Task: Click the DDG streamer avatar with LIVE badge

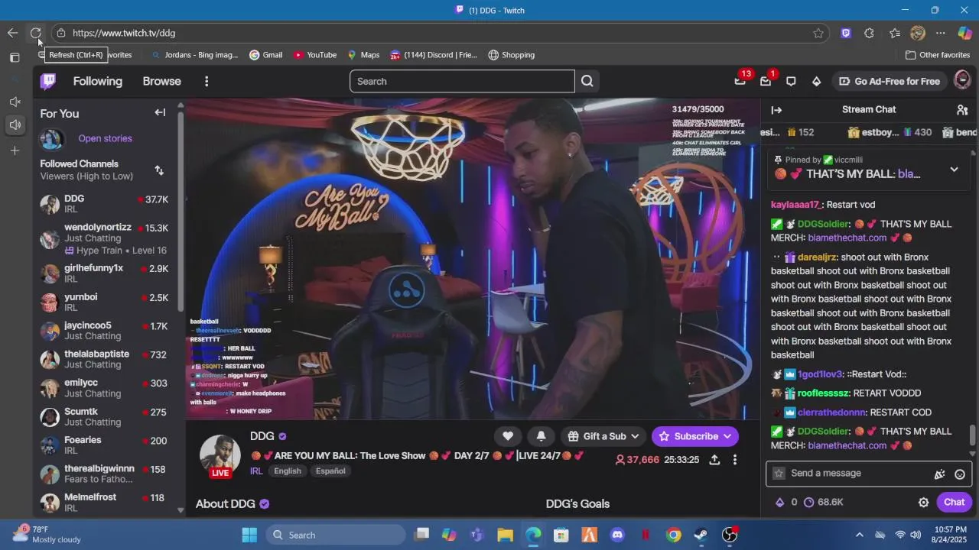Action: click(x=220, y=455)
